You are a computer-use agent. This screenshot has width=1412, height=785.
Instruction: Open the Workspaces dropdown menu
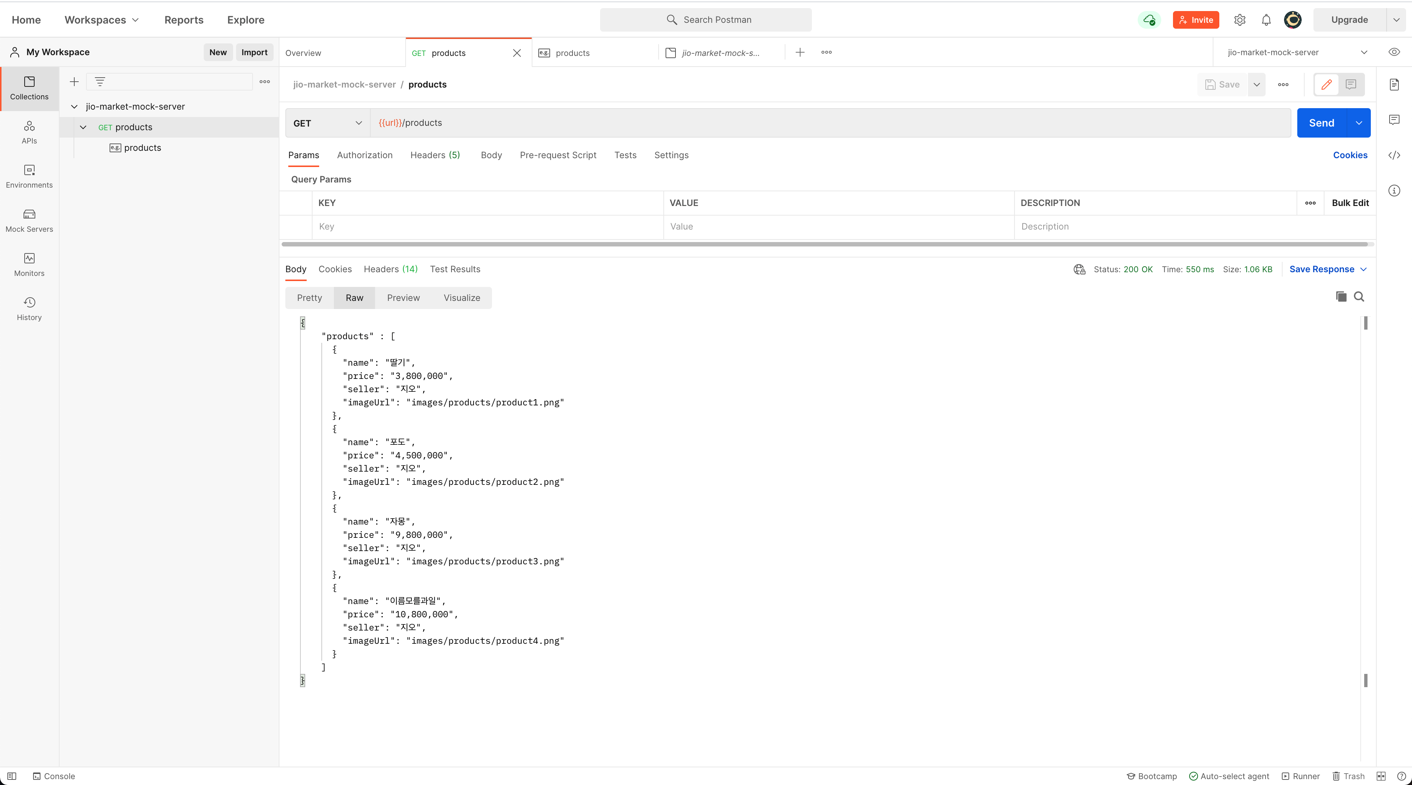point(101,20)
